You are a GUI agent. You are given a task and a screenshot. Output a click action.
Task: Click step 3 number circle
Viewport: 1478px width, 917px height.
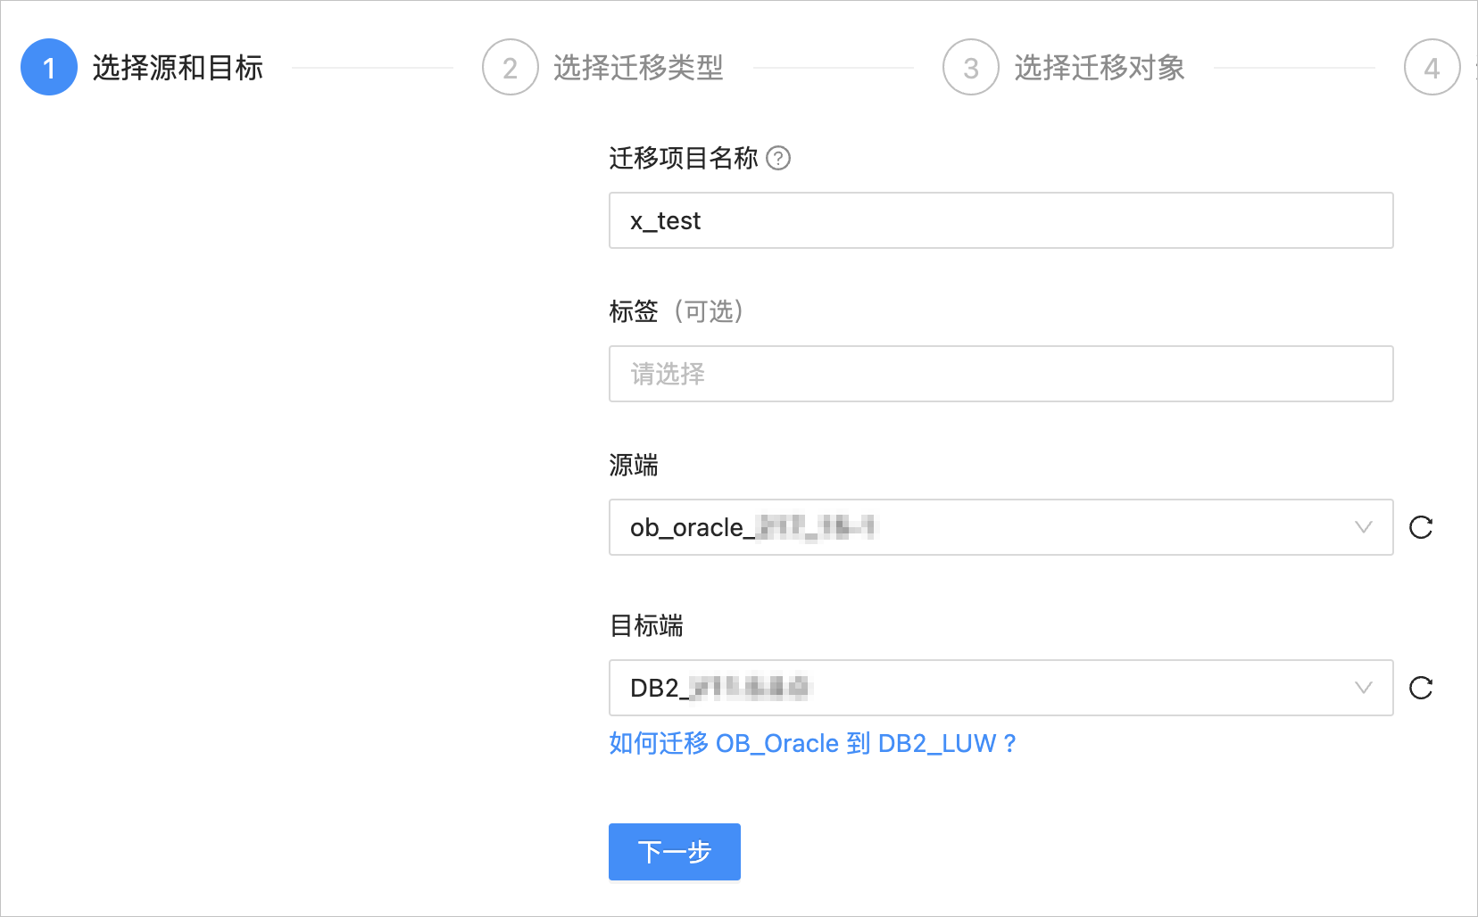(971, 67)
